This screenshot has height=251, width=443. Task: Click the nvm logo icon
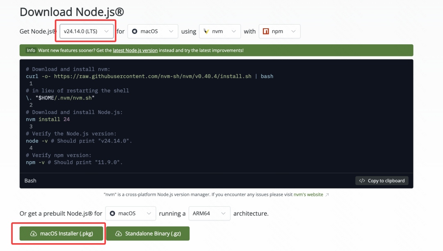point(207,32)
